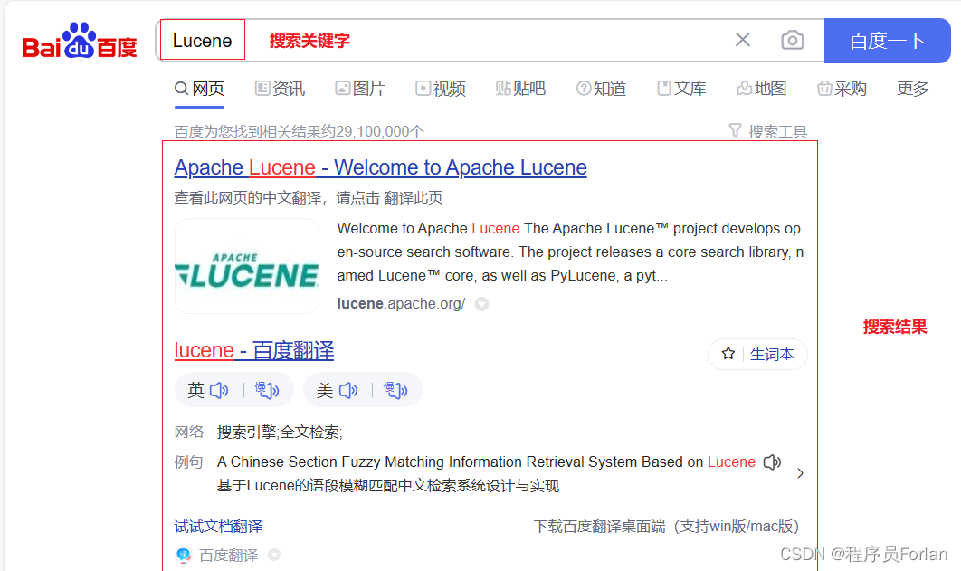Screen dimensions: 961x571
Task: Play American pronunciation speaker icon
Action: (x=348, y=390)
